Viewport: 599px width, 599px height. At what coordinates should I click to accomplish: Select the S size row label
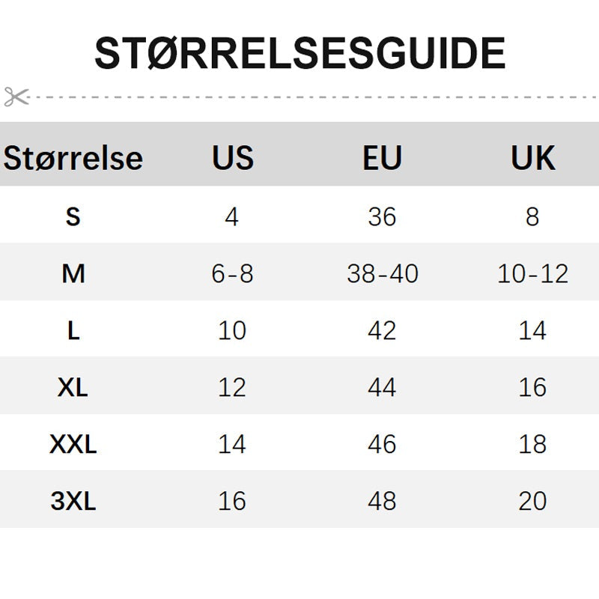pos(73,217)
